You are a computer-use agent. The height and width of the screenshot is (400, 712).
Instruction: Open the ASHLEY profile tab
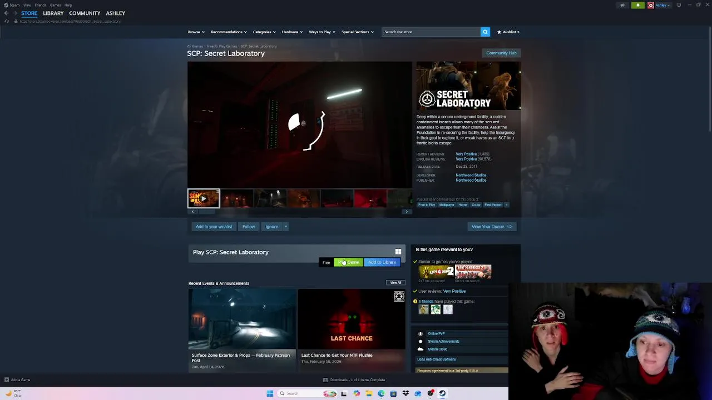116,13
